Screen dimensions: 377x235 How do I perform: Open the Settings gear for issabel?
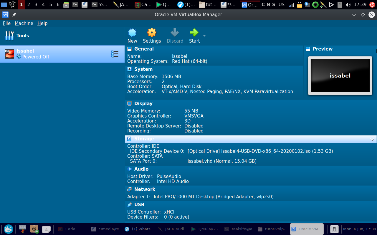(152, 32)
